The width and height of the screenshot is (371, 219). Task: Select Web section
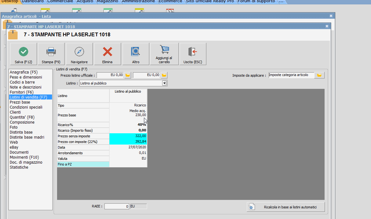[14, 142]
